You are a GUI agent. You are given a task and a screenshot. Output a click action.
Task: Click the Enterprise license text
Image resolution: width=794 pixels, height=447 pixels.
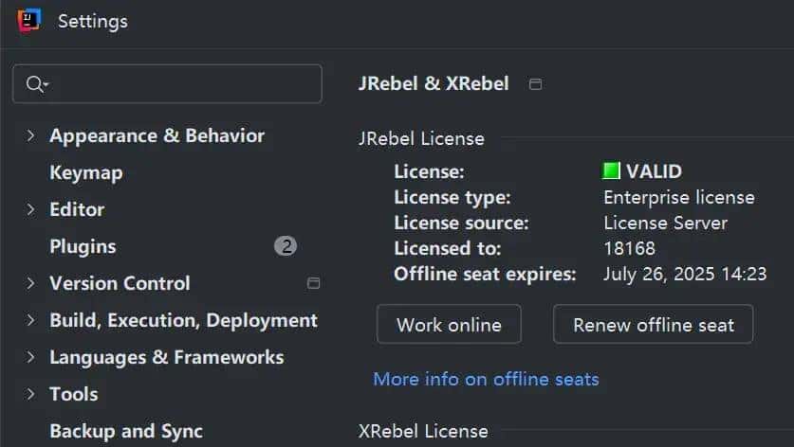point(679,197)
